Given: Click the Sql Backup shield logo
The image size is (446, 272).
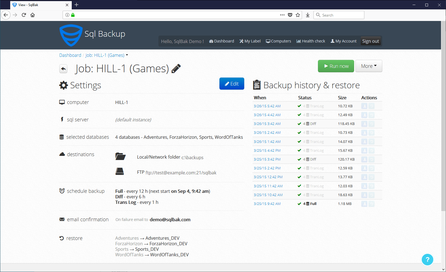Looking at the screenshot, I should (71, 35).
